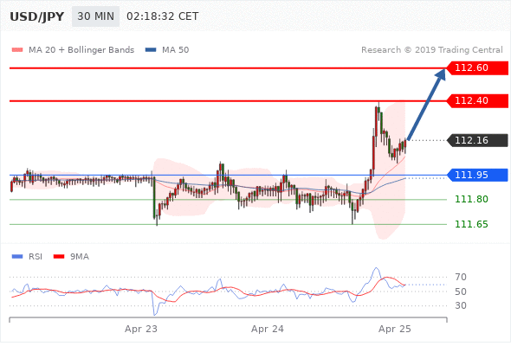Click the 30 MIN timeframe button
Image resolution: width=511 pixels, height=346 pixels.
pyautogui.click(x=95, y=16)
